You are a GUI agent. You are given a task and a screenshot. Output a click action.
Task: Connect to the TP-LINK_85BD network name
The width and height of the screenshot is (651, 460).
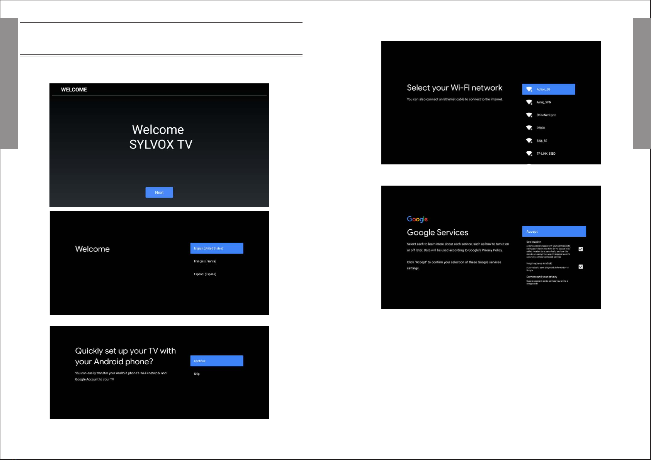pyautogui.click(x=546, y=154)
